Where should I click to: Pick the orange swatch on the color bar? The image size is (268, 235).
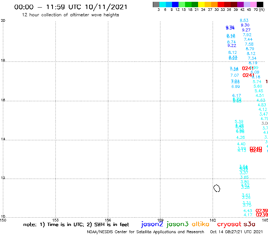214,4
